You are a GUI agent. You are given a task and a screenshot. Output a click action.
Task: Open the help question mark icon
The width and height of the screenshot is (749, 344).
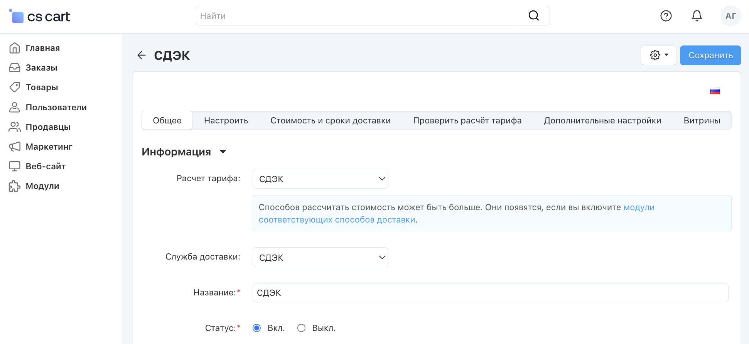pyautogui.click(x=666, y=16)
